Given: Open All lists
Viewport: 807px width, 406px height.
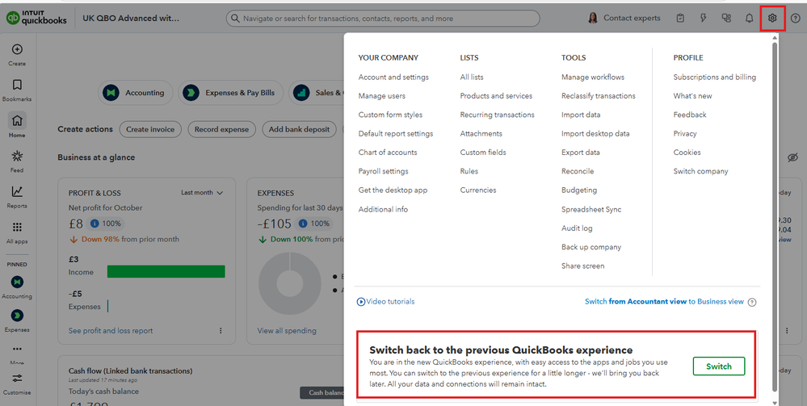Looking at the screenshot, I should click(472, 77).
